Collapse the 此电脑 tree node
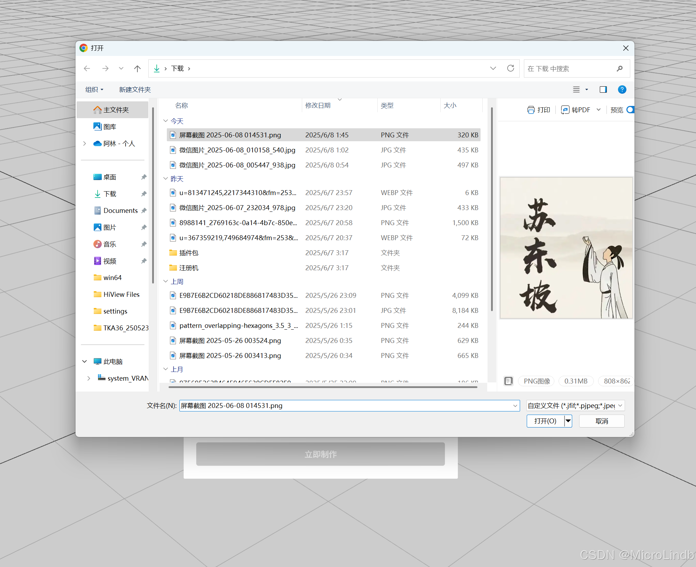 tap(85, 361)
